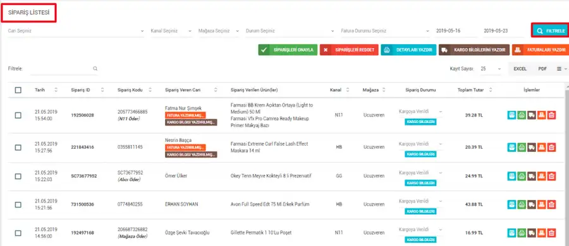Click the orange invoice icon for order SC73677952

[x=541, y=176]
